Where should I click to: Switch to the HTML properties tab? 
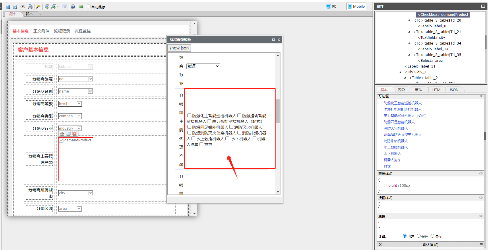click(x=437, y=90)
